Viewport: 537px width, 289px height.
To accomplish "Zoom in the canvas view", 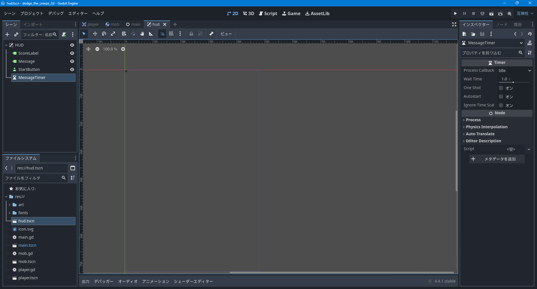I will [x=123, y=49].
